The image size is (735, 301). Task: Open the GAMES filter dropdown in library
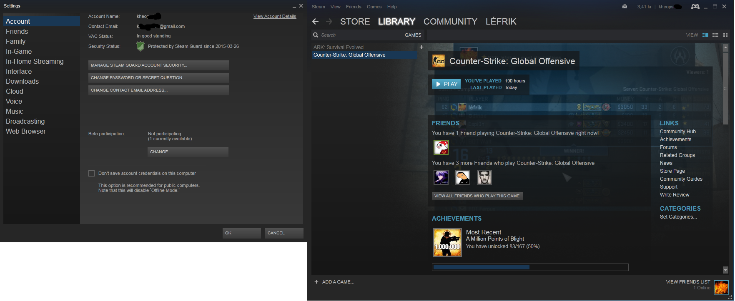click(x=413, y=35)
